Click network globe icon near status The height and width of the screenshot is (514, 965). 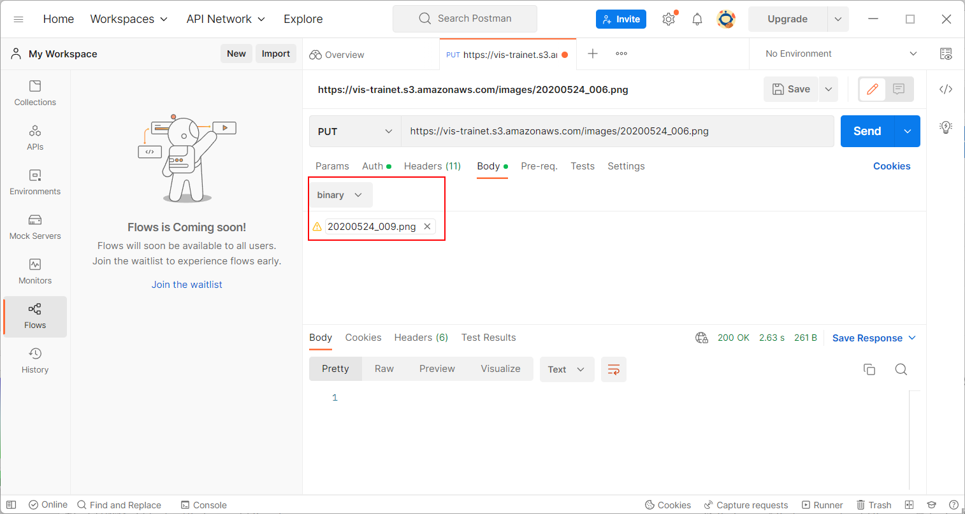(702, 338)
